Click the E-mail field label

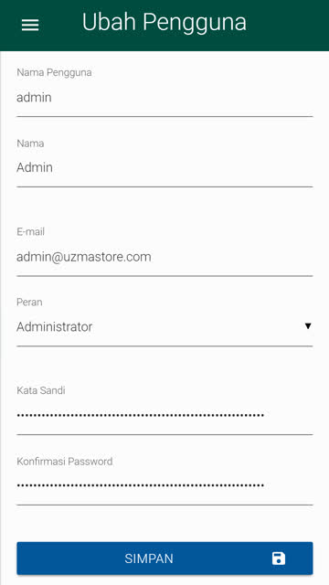point(30,231)
